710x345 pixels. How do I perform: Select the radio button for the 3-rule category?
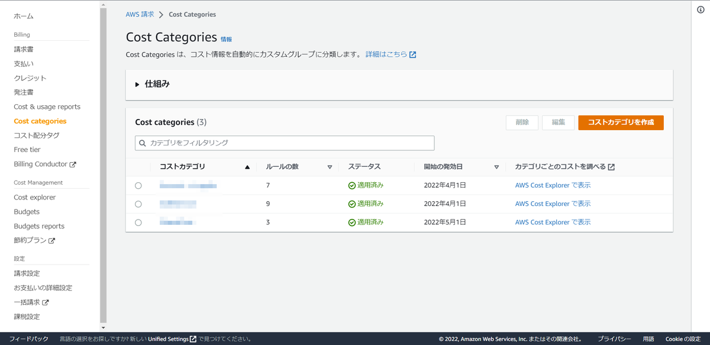click(138, 223)
